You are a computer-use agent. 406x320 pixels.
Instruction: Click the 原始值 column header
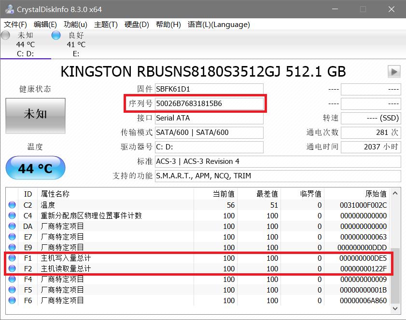point(376,194)
